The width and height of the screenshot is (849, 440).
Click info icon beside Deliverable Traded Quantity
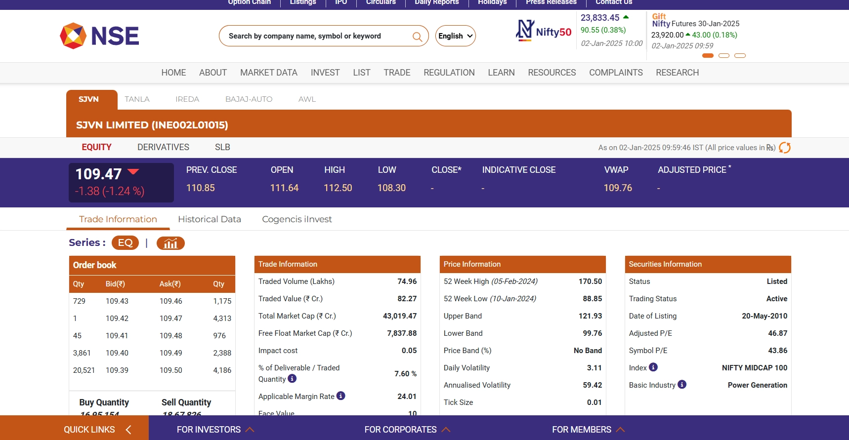point(292,379)
